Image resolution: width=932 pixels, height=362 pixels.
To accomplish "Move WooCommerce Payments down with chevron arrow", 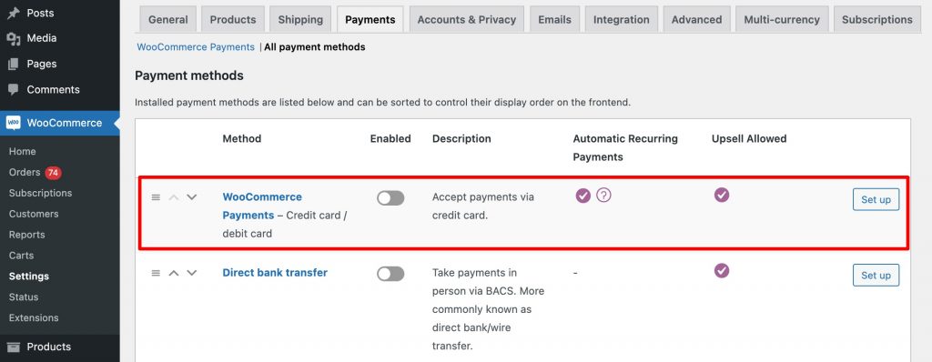I will 191,197.
